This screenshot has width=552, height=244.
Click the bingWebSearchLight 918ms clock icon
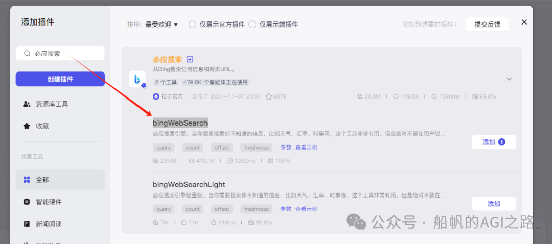[213, 223]
